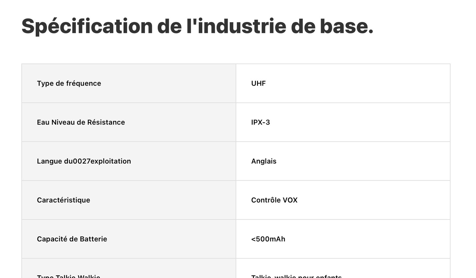The height and width of the screenshot is (278, 476).
Task: Click the word "Spécification" in the heading
Action: pos(87,26)
